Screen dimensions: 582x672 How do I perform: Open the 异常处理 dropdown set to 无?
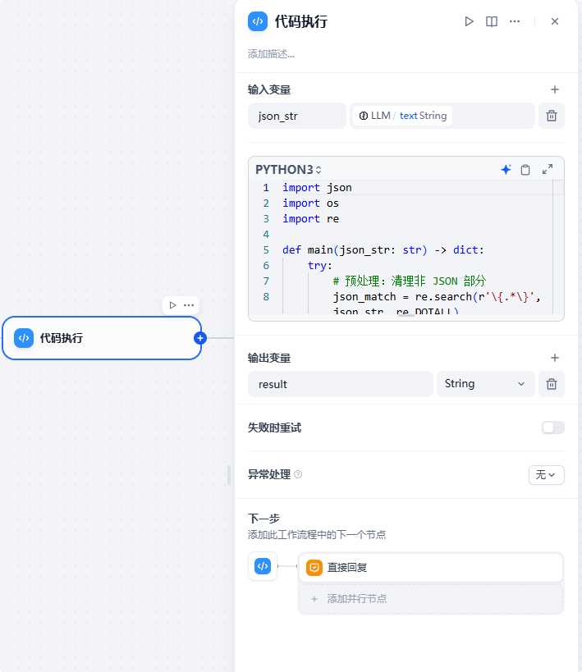click(546, 474)
